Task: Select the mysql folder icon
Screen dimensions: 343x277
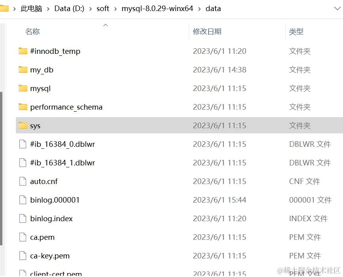Action: 23,88
